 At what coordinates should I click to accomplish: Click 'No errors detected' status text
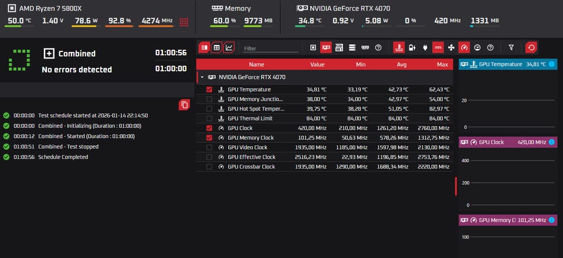point(77,70)
